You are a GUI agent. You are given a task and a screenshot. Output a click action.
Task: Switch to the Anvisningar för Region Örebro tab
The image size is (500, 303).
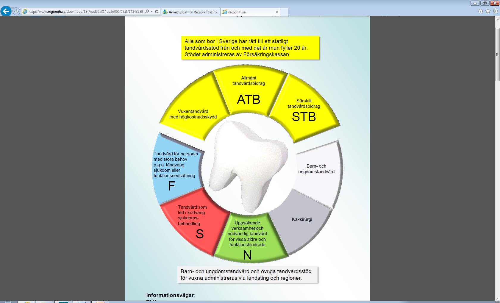pyautogui.click(x=191, y=12)
